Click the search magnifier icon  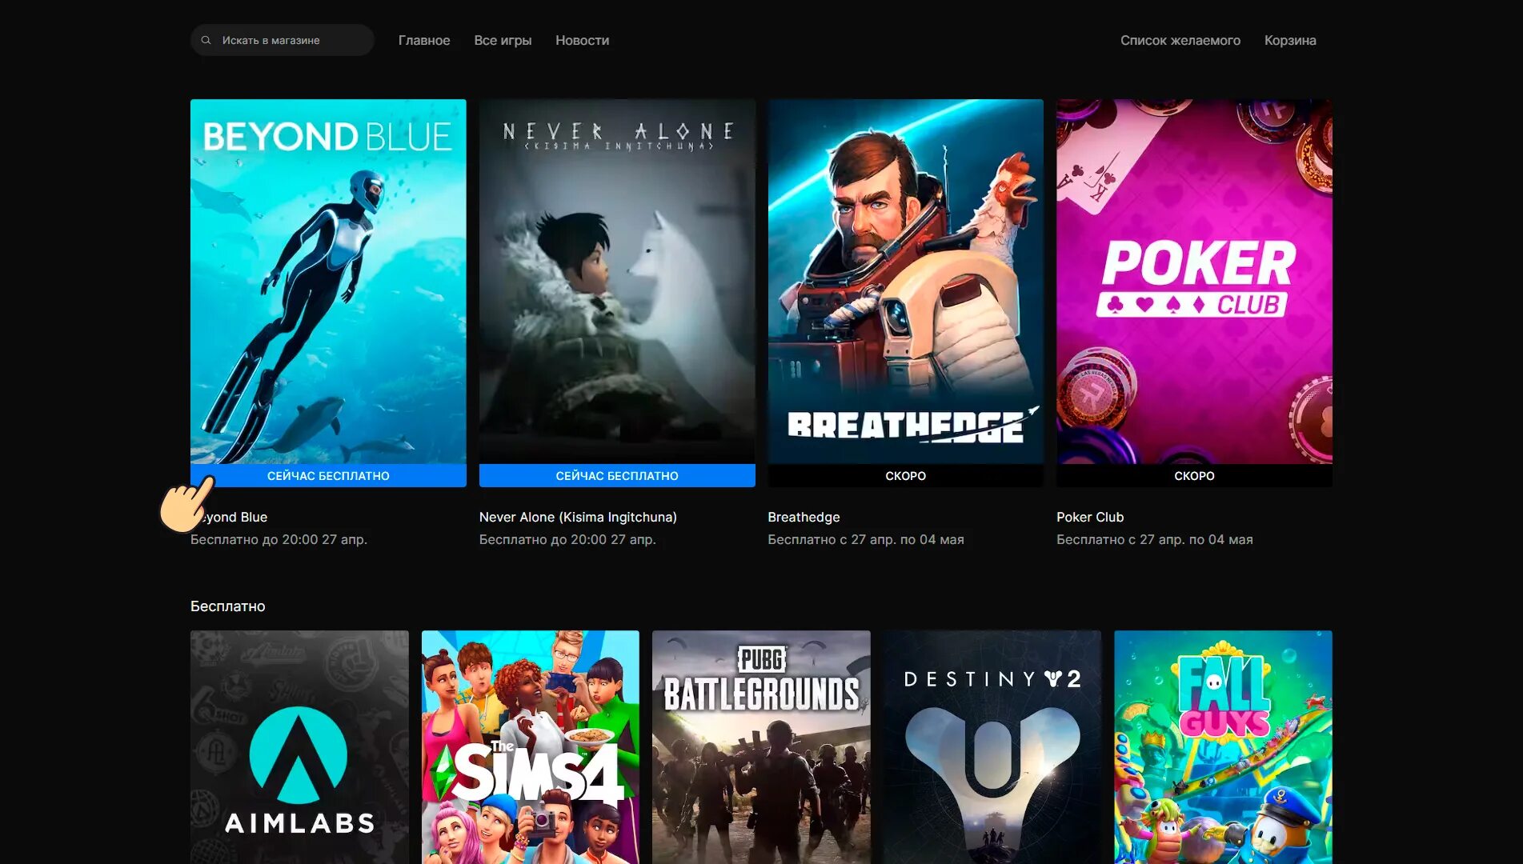click(x=206, y=40)
